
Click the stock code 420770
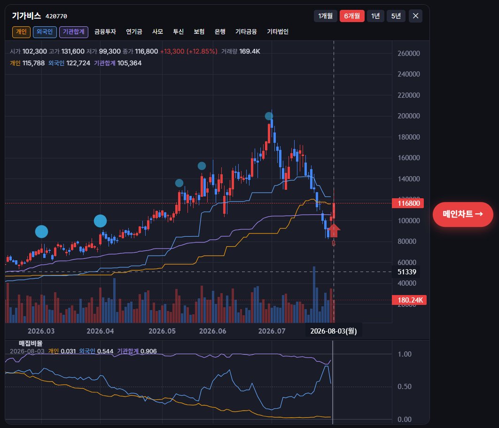[56, 16]
